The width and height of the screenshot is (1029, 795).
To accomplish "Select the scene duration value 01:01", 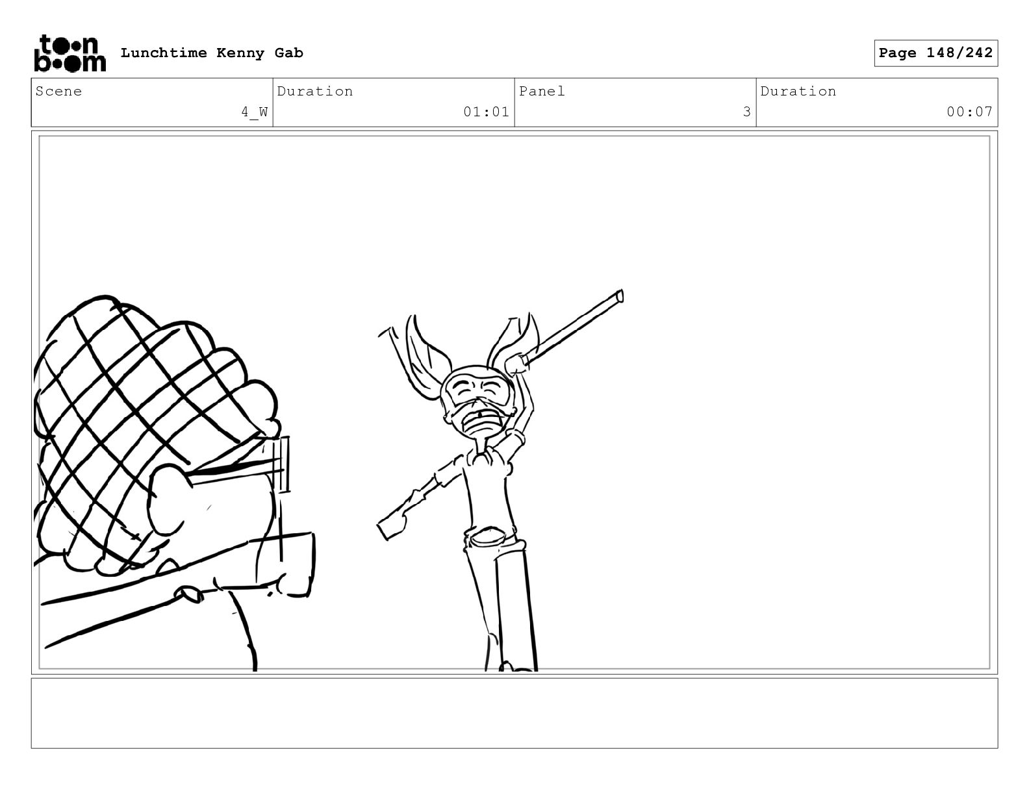I will [486, 112].
